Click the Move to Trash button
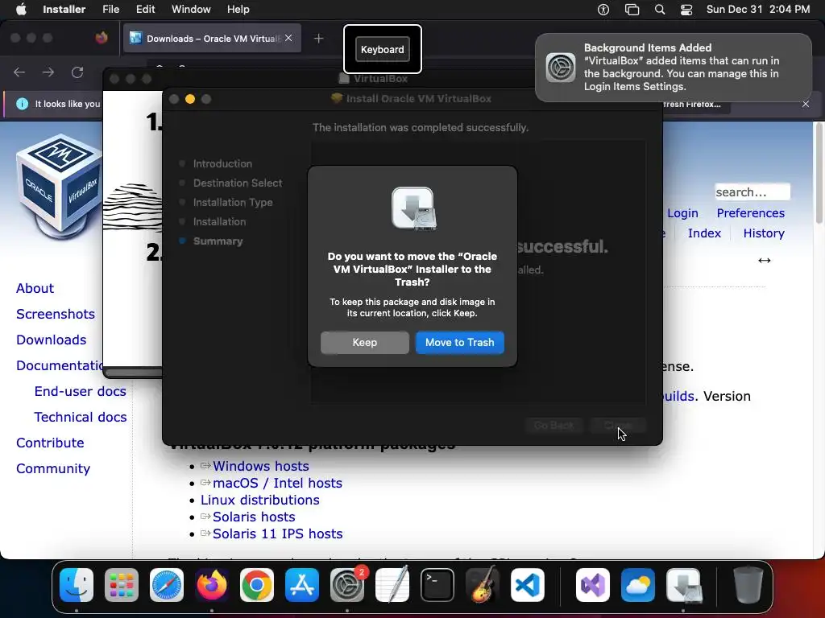Viewport: 825px width, 618px height. coord(459,342)
